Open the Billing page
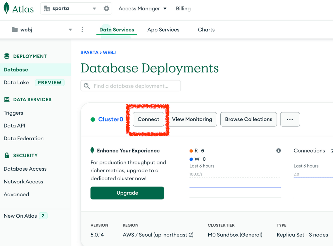This screenshot has width=333, height=246. point(183,9)
